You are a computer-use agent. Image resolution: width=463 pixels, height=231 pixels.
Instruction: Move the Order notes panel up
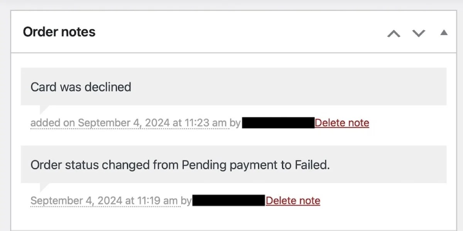pos(394,33)
